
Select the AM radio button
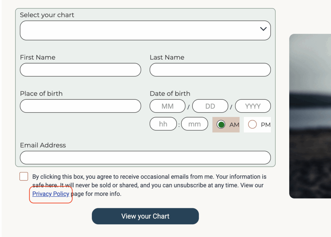tap(221, 124)
